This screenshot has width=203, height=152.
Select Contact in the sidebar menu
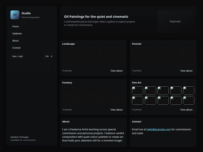16,48
